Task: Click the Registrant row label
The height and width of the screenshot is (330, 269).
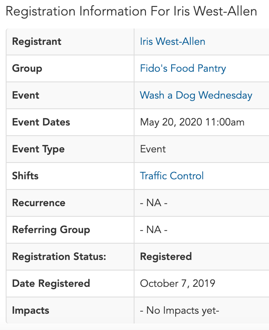Action: 37,42
